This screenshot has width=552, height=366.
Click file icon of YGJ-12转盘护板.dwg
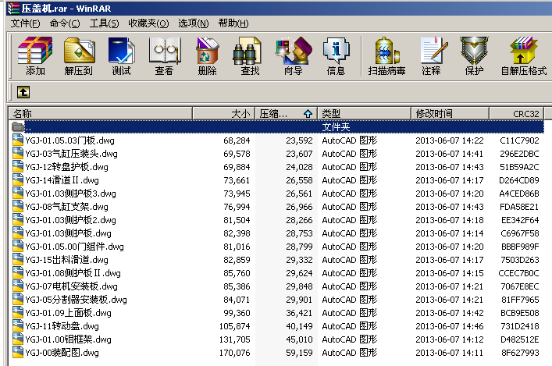click(x=18, y=166)
